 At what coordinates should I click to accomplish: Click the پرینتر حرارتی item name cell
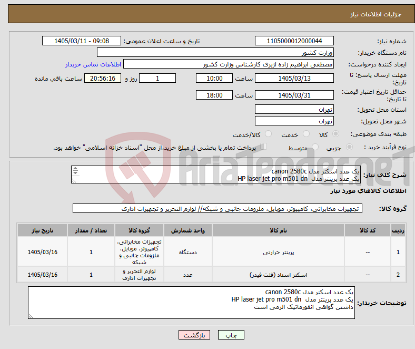[278, 252]
